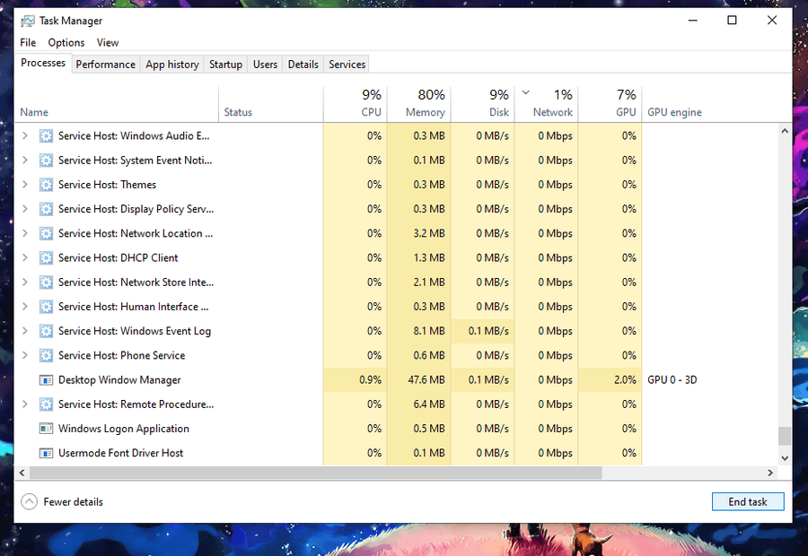Image resolution: width=808 pixels, height=556 pixels.
Task: Click the gear icon beside DHCP Client
Action: pyautogui.click(x=46, y=258)
